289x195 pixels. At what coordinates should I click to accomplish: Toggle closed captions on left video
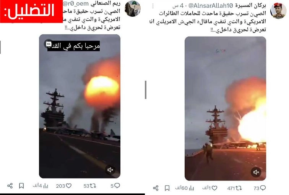point(49,44)
